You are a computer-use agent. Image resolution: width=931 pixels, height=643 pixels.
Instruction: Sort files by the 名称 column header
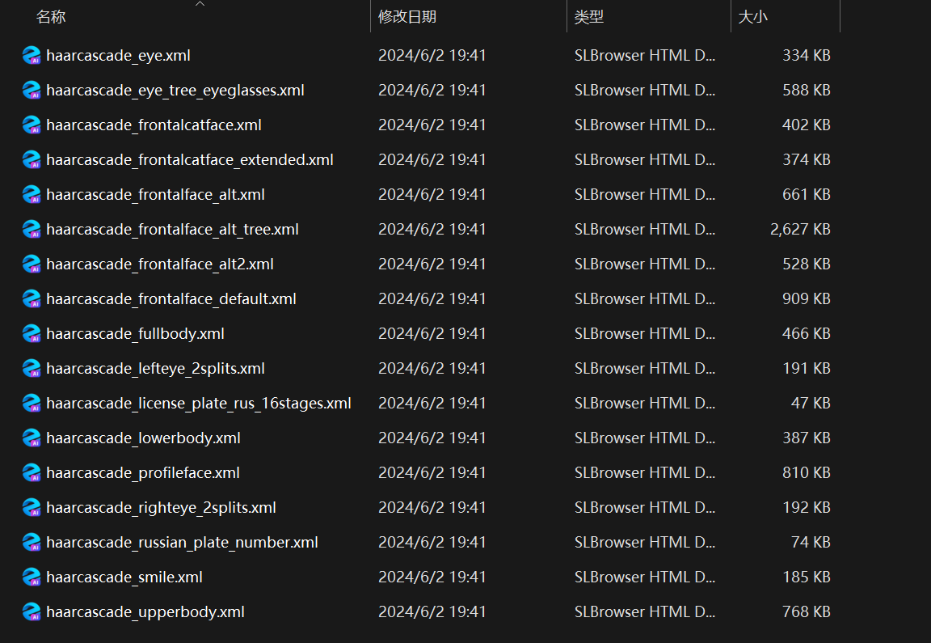pyautogui.click(x=50, y=17)
